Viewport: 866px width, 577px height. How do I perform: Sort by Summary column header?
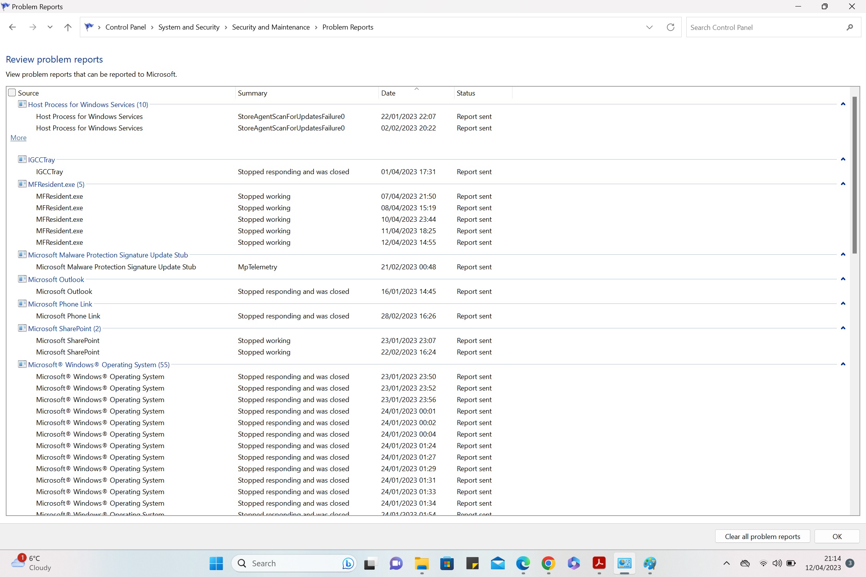click(253, 93)
